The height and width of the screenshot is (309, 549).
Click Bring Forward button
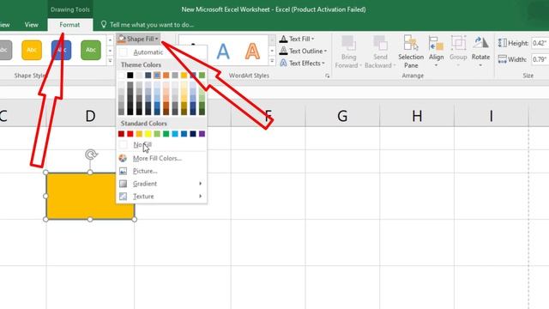[x=348, y=51]
